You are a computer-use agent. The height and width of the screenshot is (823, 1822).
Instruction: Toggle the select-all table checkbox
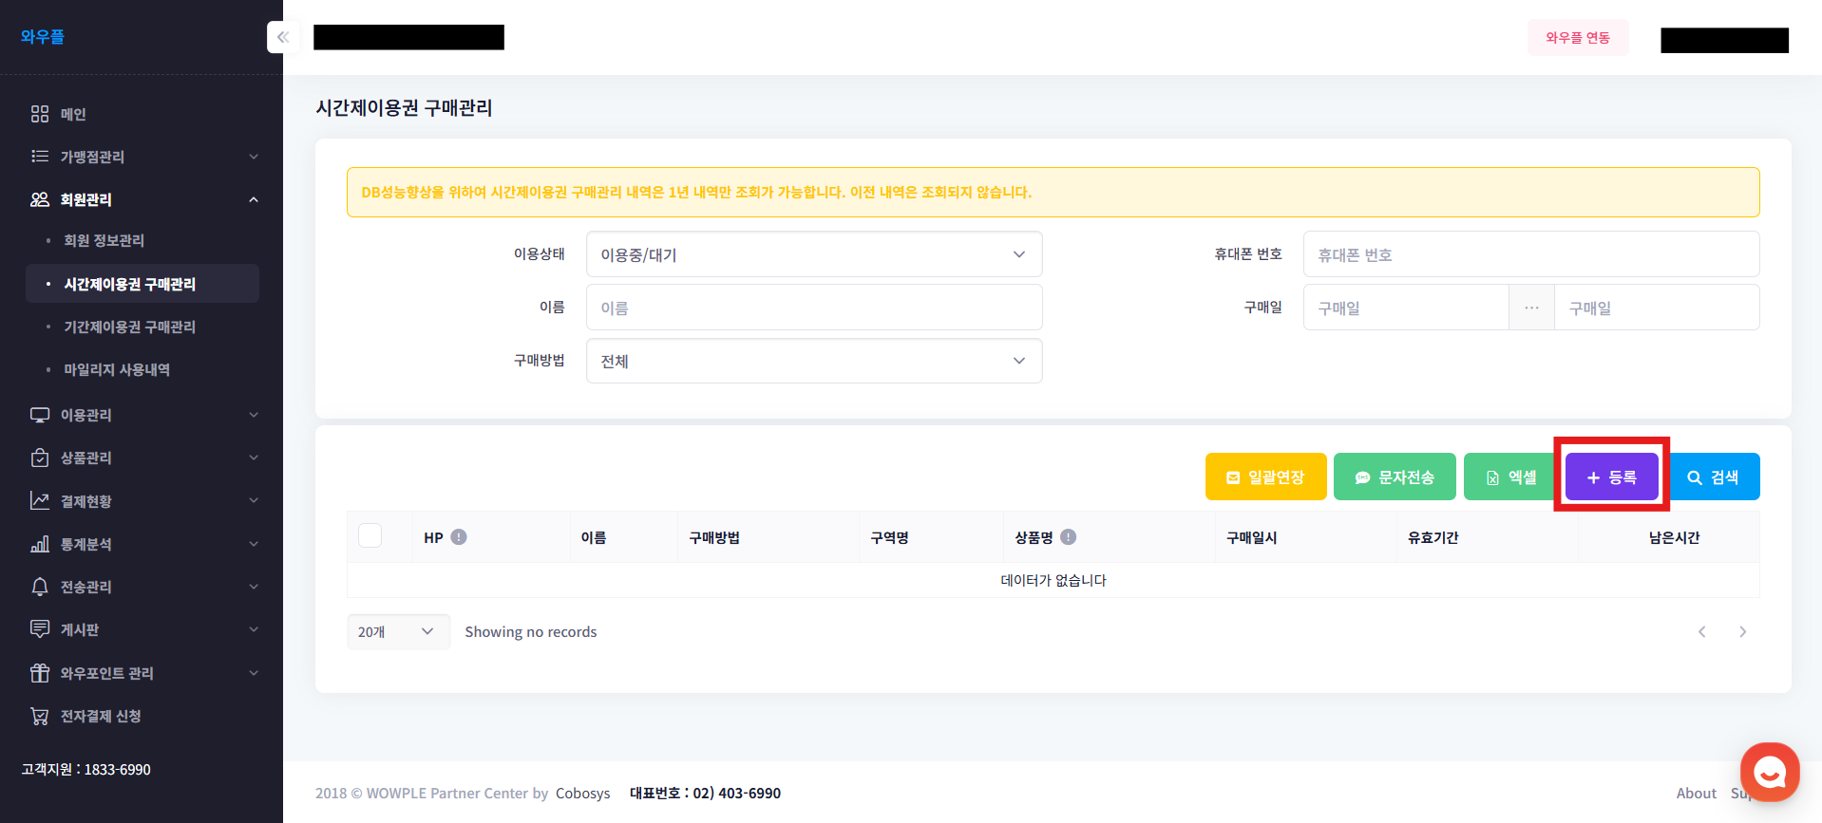(370, 536)
